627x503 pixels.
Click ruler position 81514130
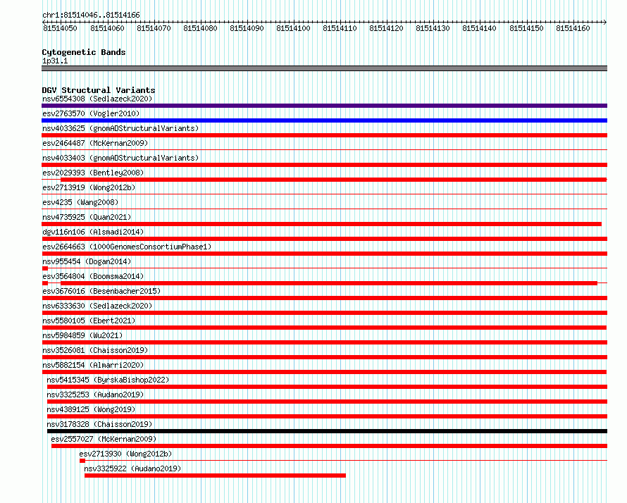(433, 28)
